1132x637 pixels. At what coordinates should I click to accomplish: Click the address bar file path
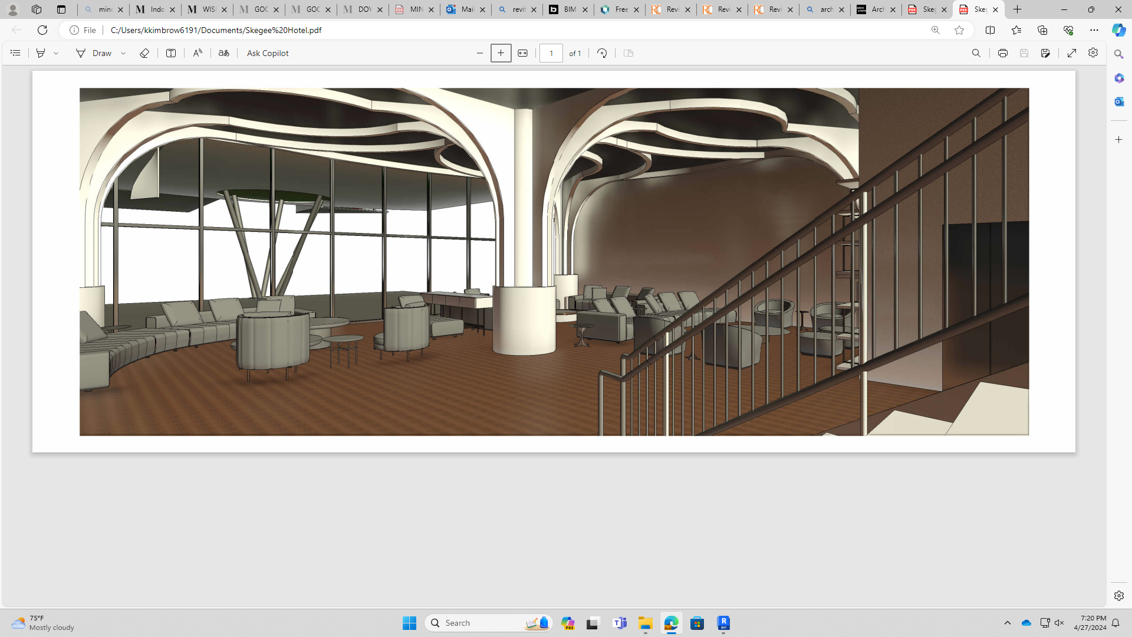[x=216, y=30]
